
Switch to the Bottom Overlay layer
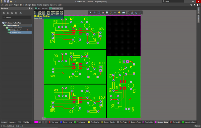(x=109, y=122)
